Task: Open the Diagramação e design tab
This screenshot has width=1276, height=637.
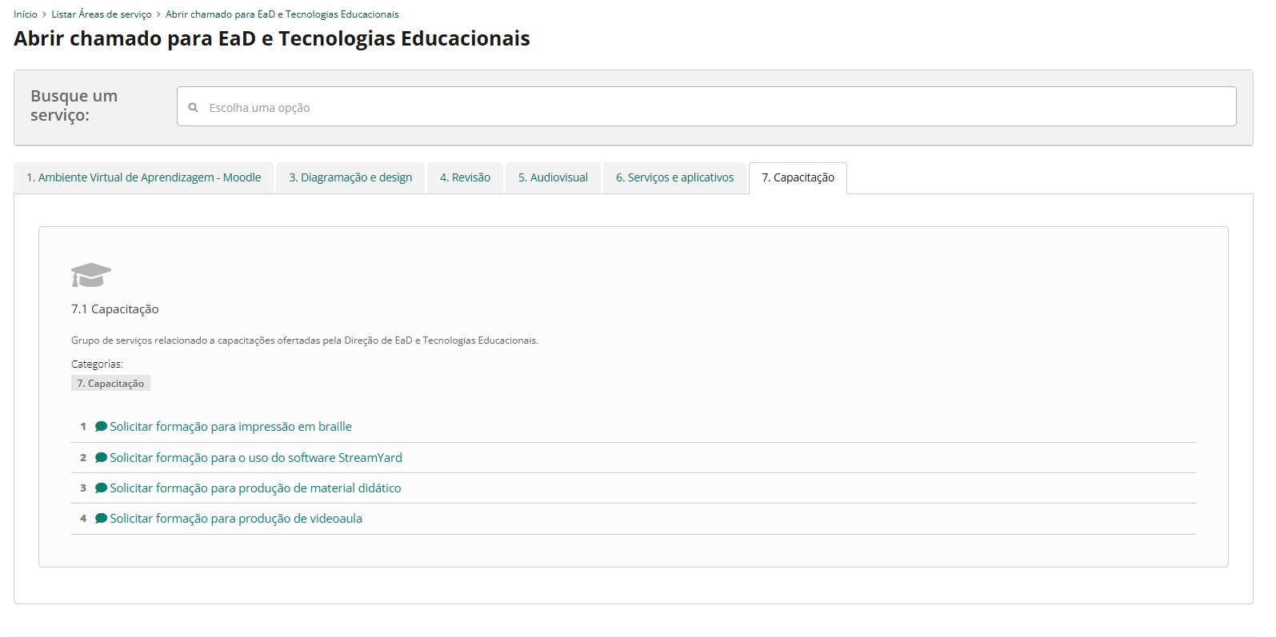Action: coord(350,177)
